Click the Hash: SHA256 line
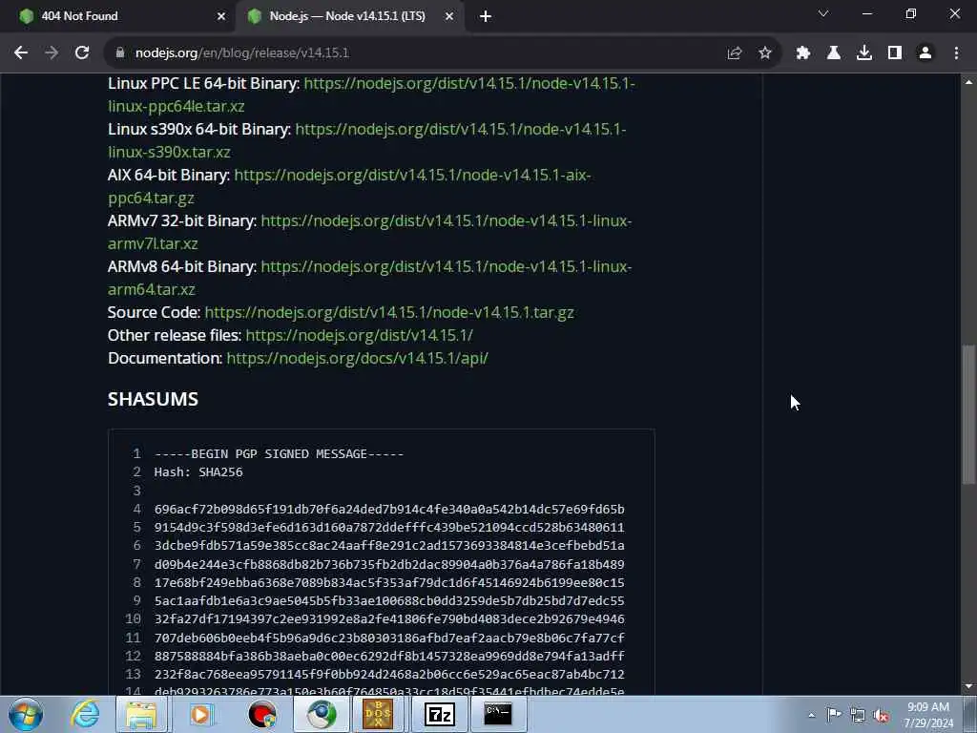 [198, 471]
